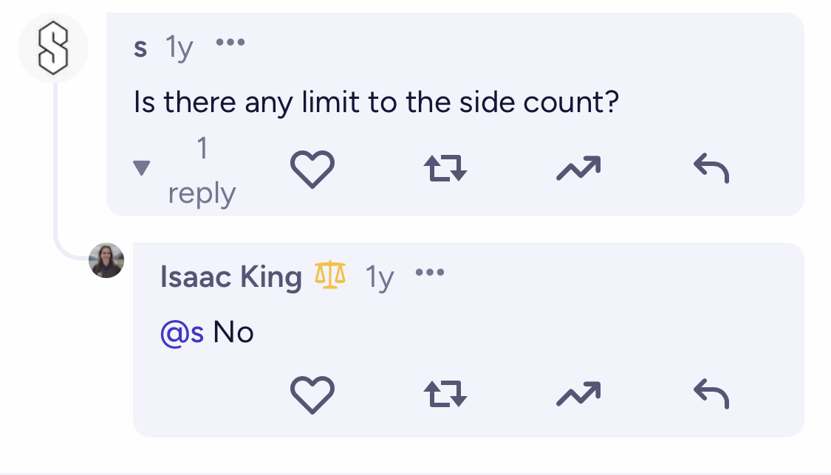831x475 pixels.
Task: Click the S logo avatar
Action: point(53,48)
